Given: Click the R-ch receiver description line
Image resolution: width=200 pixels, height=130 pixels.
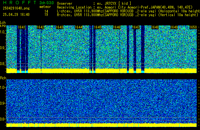Looking at the screenshot, I should tap(128, 15).
